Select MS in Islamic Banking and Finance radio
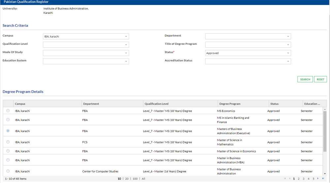 click(x=8, y=120)
